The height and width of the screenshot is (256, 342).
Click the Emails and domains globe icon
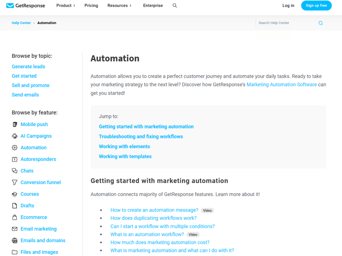(15, 241)
